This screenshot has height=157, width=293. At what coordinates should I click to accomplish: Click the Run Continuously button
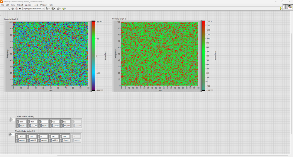pos(13,8)
